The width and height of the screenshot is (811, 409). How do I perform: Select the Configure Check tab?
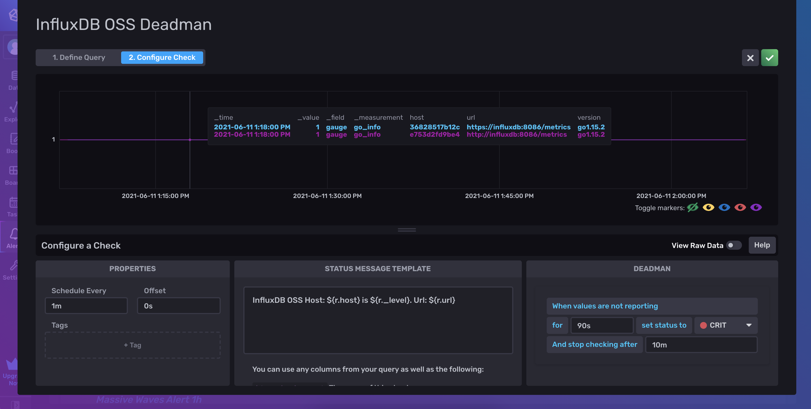click(x=162, y=58)
